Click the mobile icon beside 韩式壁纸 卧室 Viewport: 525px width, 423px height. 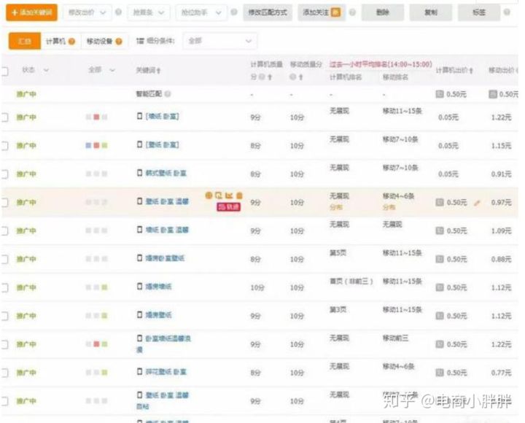(140, 174)
